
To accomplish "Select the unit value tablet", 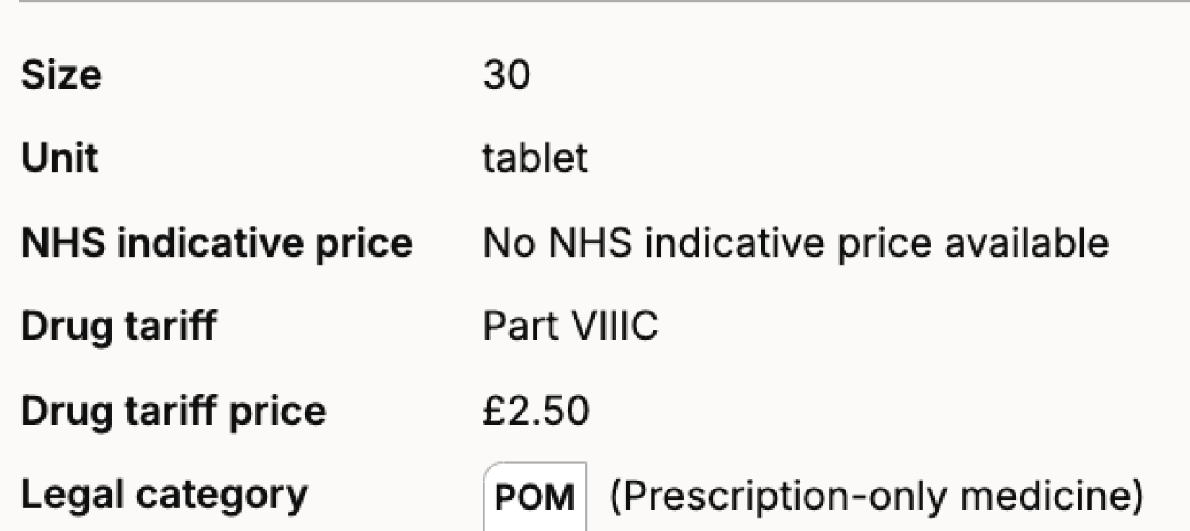I will (535, 159).
